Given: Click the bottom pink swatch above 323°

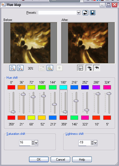Looking at the screenshot, I should (85, 118).
